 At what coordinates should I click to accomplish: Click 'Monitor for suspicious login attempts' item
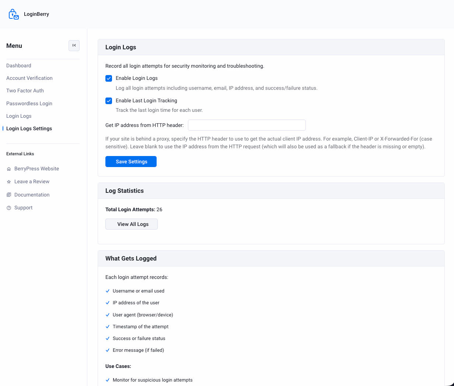click(x=153, y=380)
